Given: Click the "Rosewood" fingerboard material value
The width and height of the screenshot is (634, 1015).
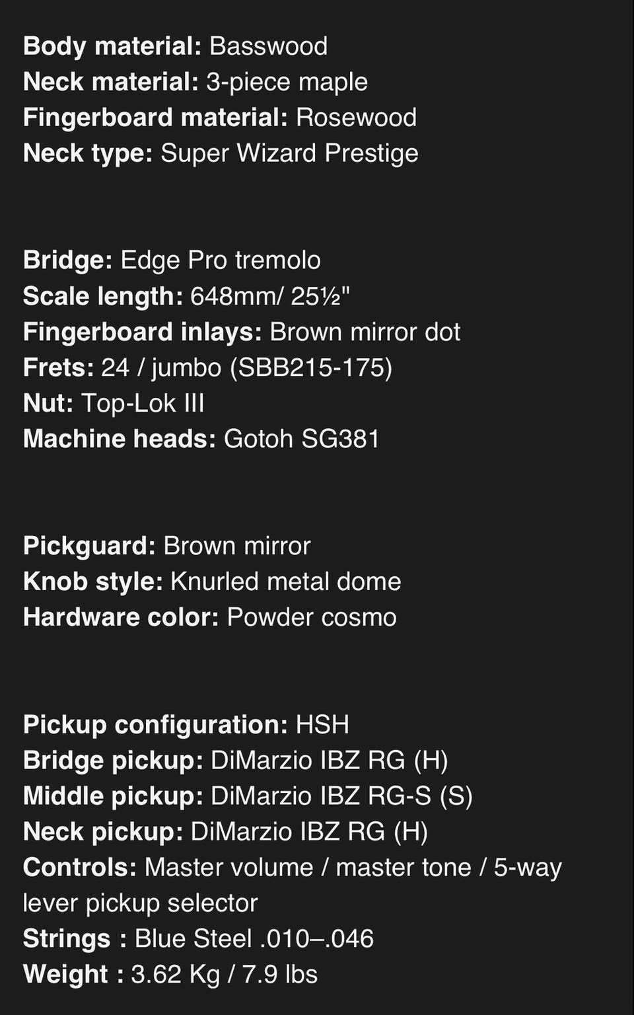Looking at the screenshot, I should pyautogui.click(x=356, y=118).
